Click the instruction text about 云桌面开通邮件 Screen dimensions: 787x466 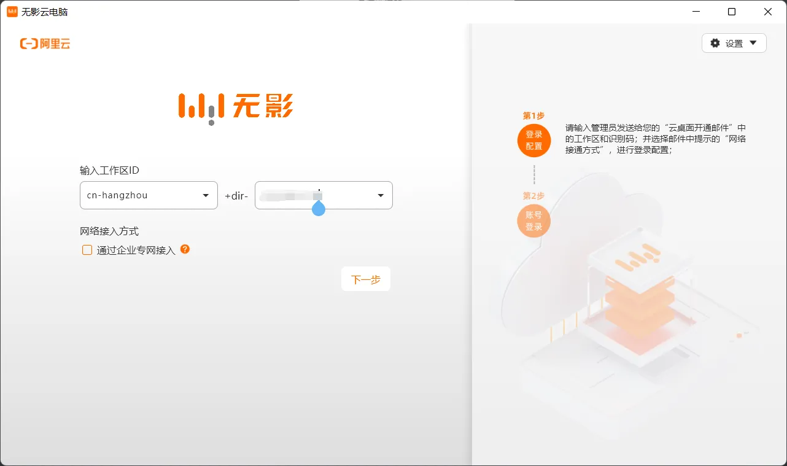click(656, 139)
